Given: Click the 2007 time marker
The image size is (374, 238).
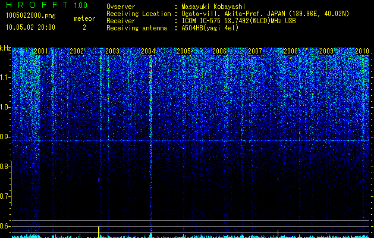Looking at the screenshot, I should click(255, 51).
